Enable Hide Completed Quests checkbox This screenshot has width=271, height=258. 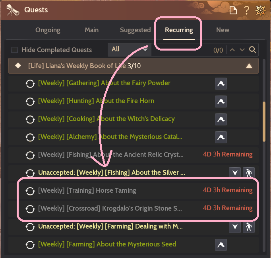[x=15, y=50]
